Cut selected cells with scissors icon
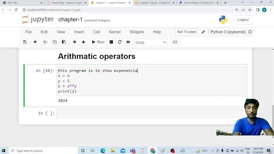The width and height of the screenshot is (274, 154). coord(45,42)
